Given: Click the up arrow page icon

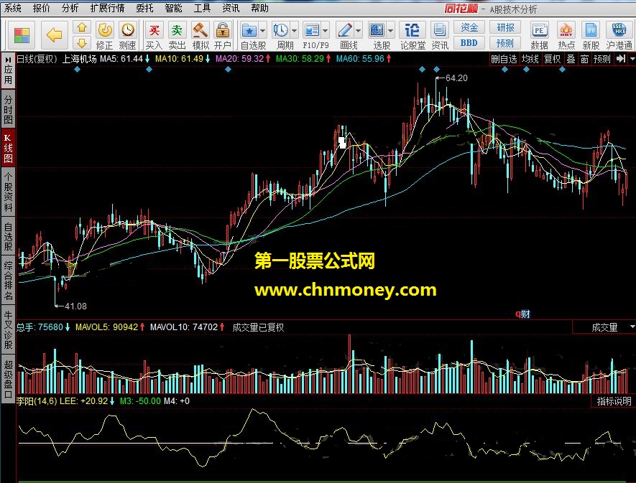Looking at the screenshot, I should click(82, 27).
